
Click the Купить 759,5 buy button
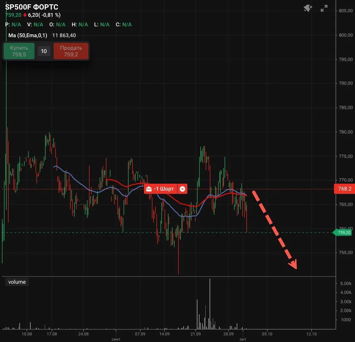point(19,51)
